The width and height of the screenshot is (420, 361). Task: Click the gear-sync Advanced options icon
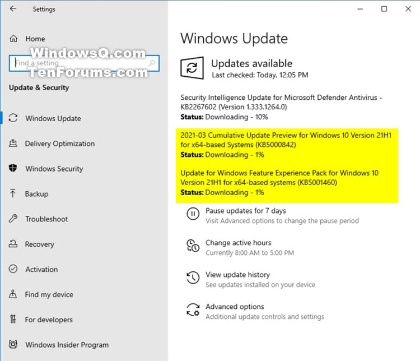coord(193,310)
